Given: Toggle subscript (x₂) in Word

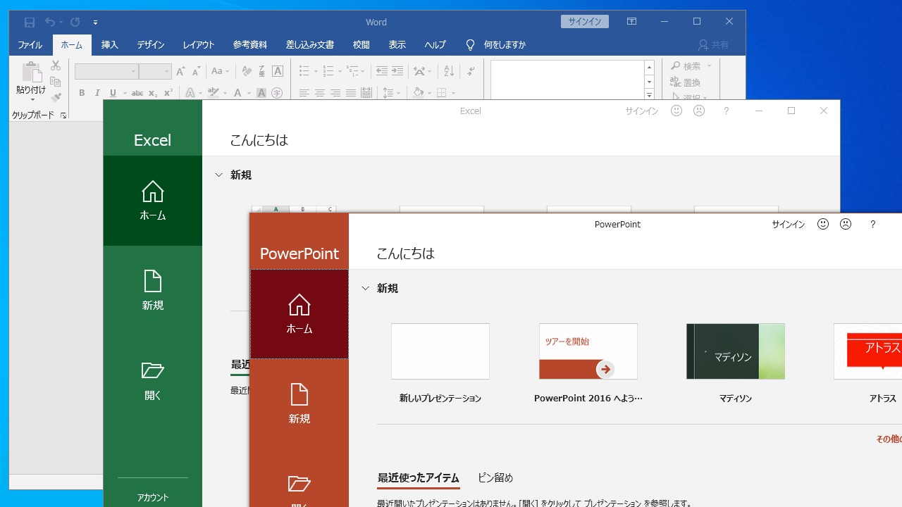Looking at the screenshot, I should (152, 93).
